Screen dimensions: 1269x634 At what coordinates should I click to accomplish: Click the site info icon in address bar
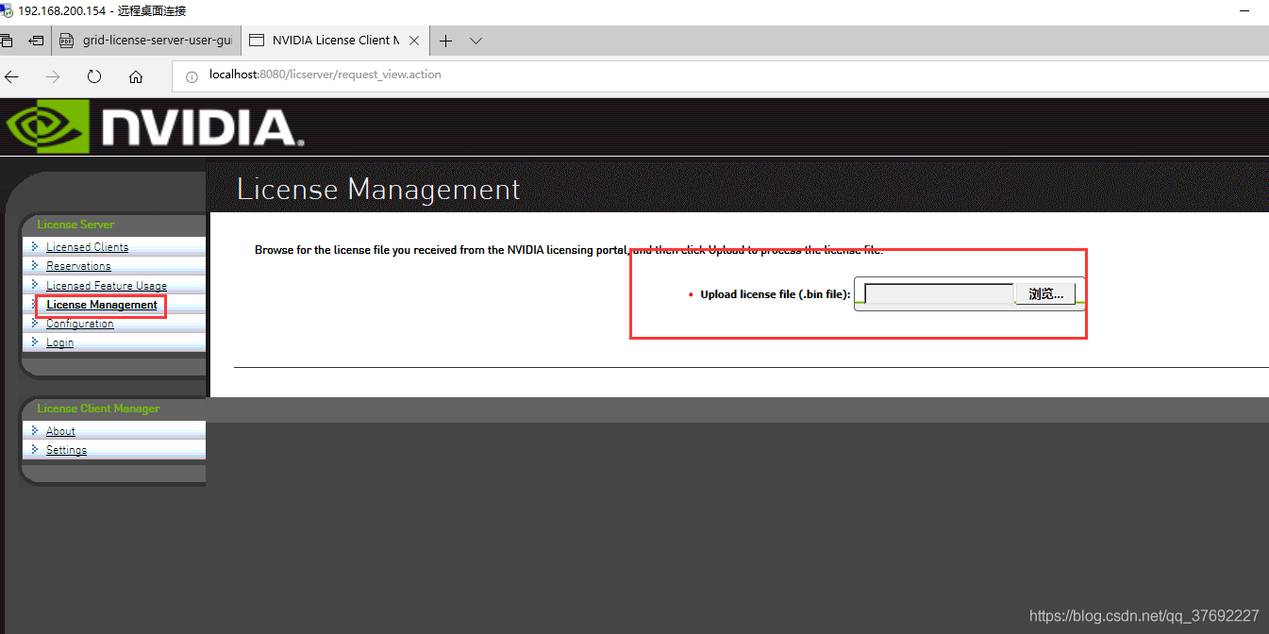[x=192, y=75]
